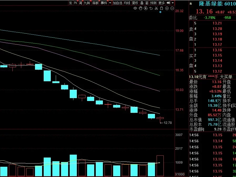Click the circular play replay icon
The image size is (236, 177).
pos(146,8)
